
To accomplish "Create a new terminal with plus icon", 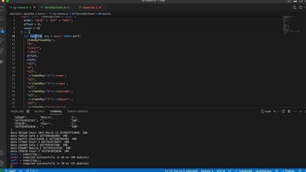I will click(x=274, y=111).
